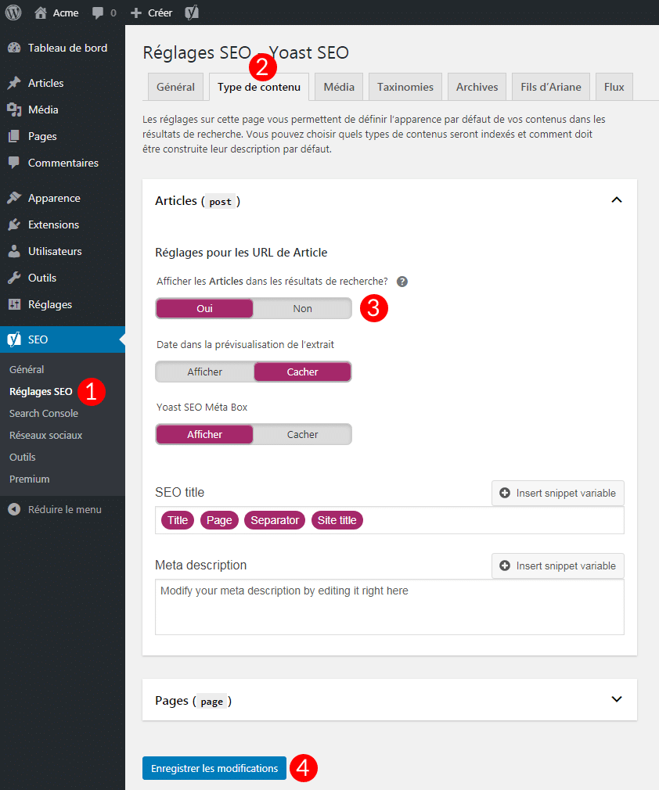The height and width of the screenshot is (790, 659).
Task: Open the Apparence menu label
Action: (55, 198)
